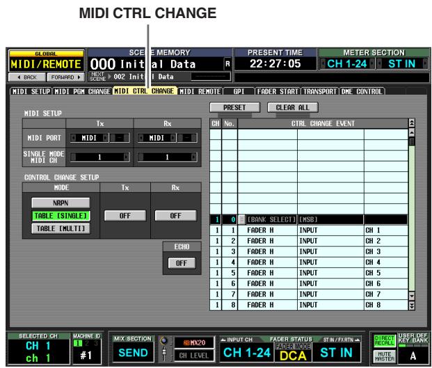
Task: Click the Tx MIDI channel value 1
Action: pos(99,157)
